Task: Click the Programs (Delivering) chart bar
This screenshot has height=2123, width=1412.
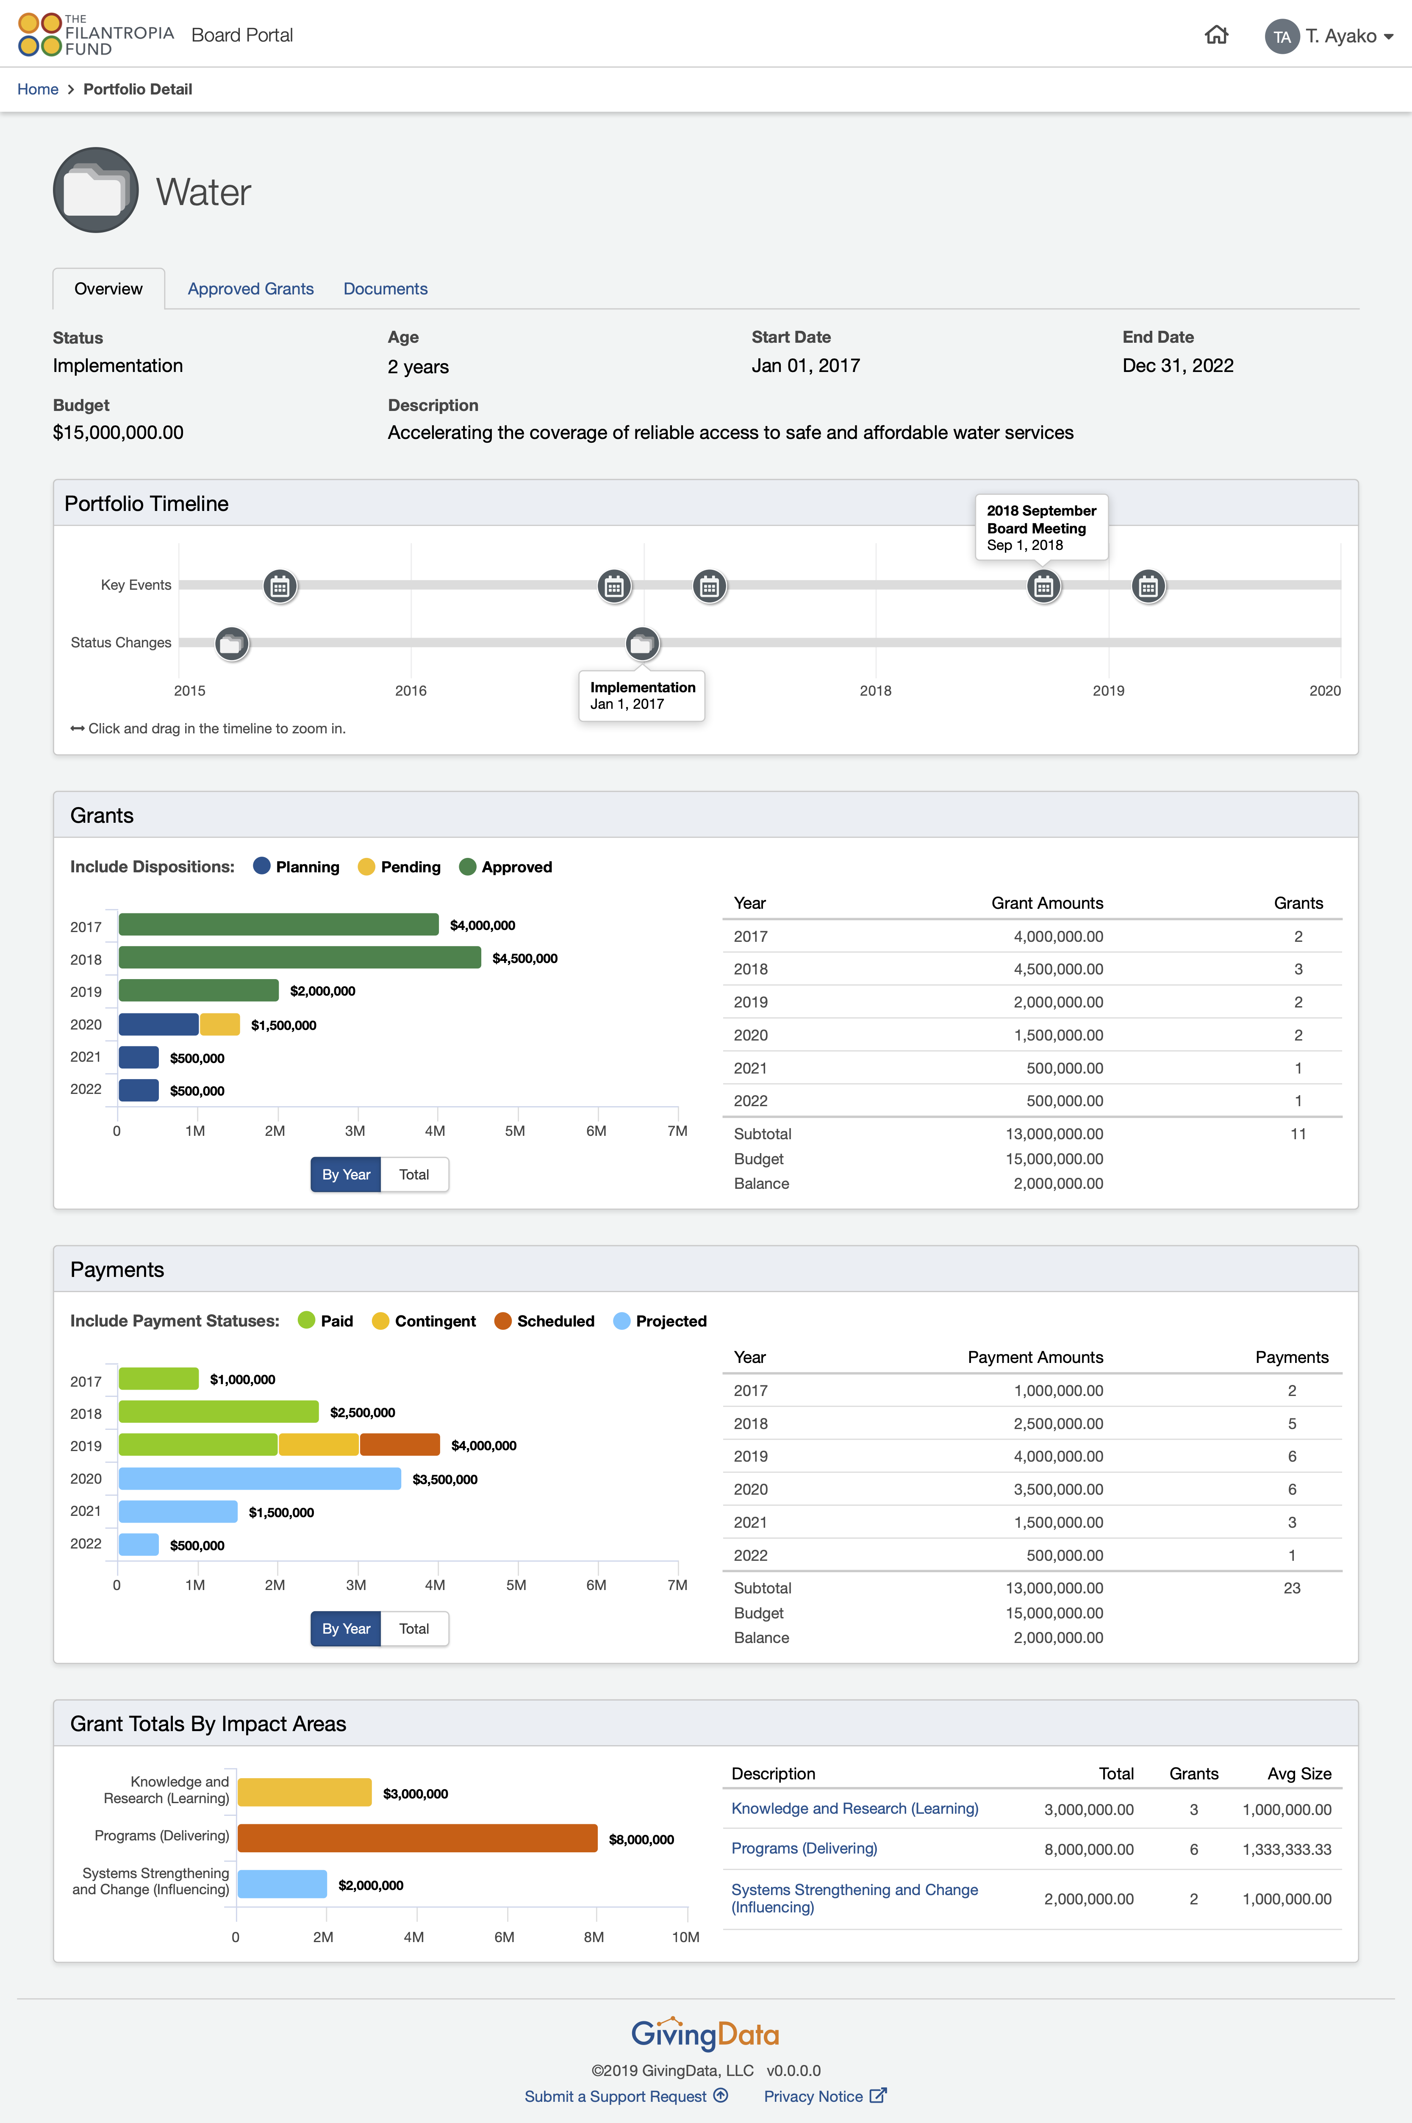Action: (418, 1837)
